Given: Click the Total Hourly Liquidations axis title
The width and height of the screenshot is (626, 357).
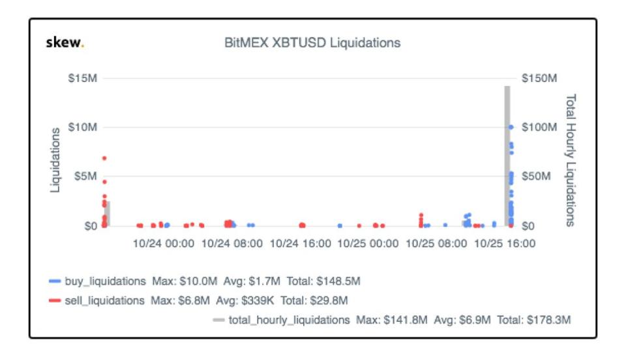Looking at the screenshot, I should pos(571,160).
